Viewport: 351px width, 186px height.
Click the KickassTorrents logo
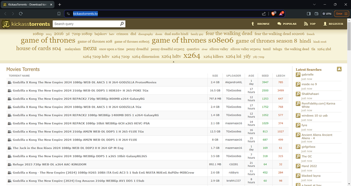coord(26,24)
